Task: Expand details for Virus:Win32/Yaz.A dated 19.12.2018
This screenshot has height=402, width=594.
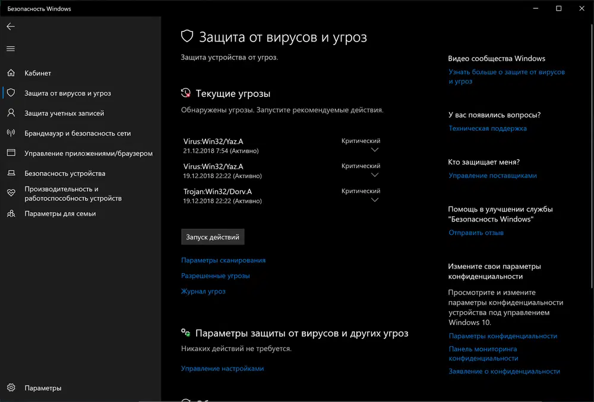Action: (x=374, y=175)
